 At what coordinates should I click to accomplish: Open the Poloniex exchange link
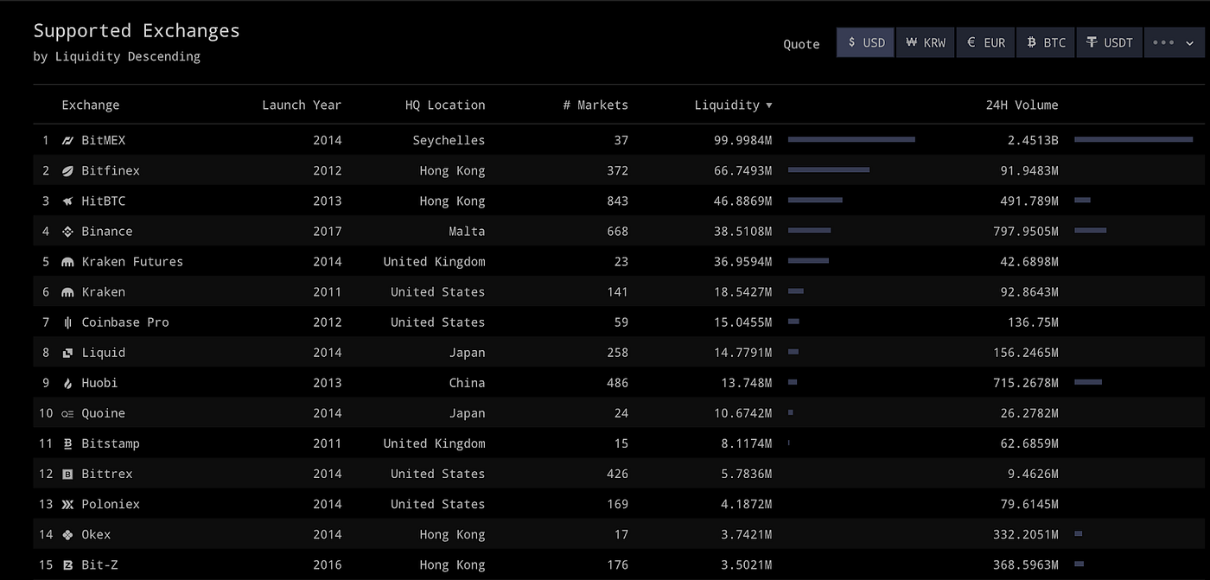tap(111, 504)
